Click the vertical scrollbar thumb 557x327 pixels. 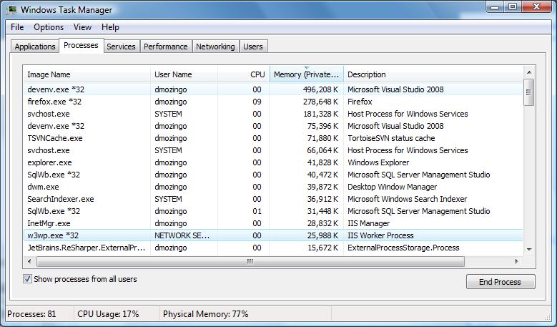[529, 92]
